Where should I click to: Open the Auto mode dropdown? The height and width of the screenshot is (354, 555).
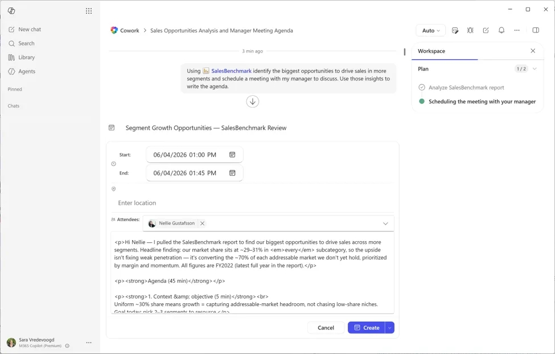pyautogui.click(x=431, y=30)
